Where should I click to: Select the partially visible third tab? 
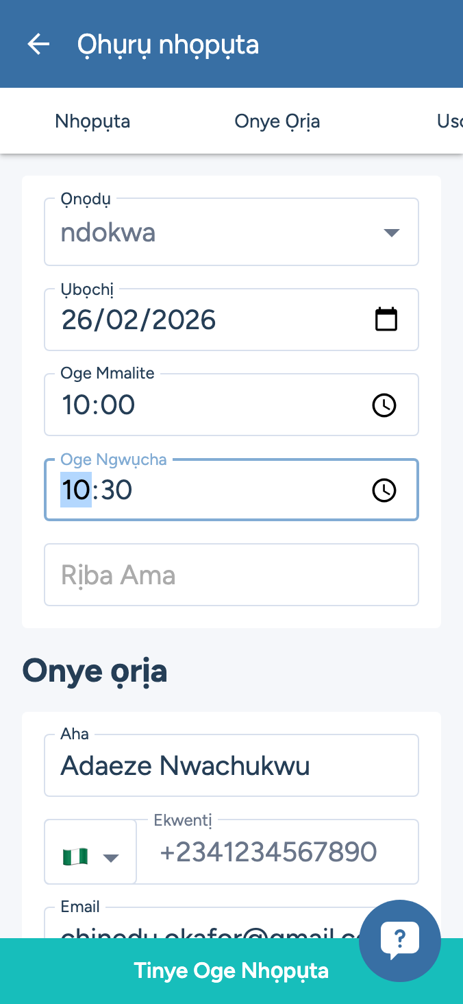(449, 121)
